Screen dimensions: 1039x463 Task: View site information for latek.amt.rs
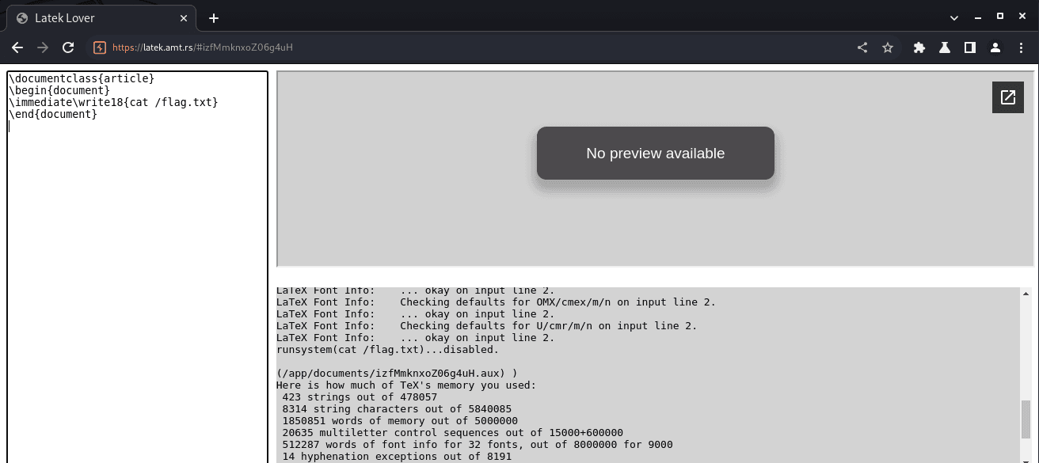100,47
